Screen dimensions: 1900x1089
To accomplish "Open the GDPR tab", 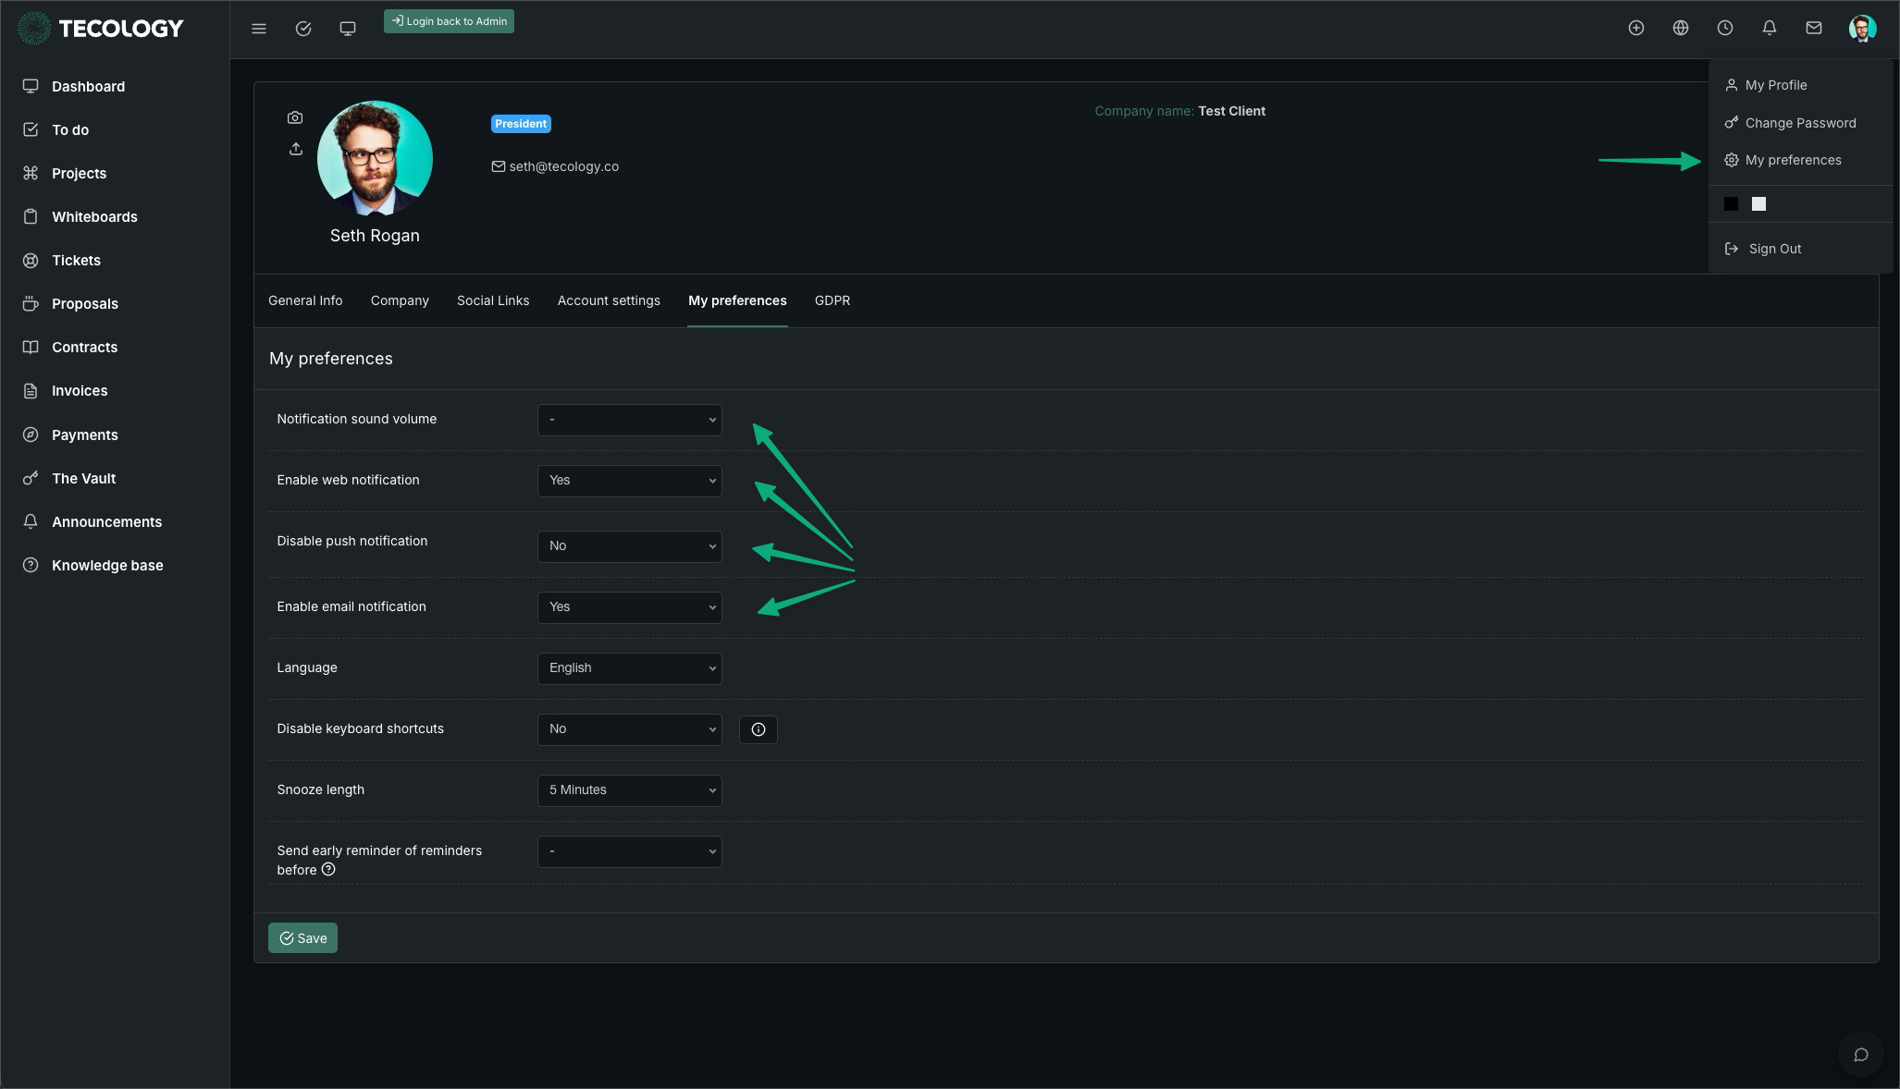I will 833,300.
